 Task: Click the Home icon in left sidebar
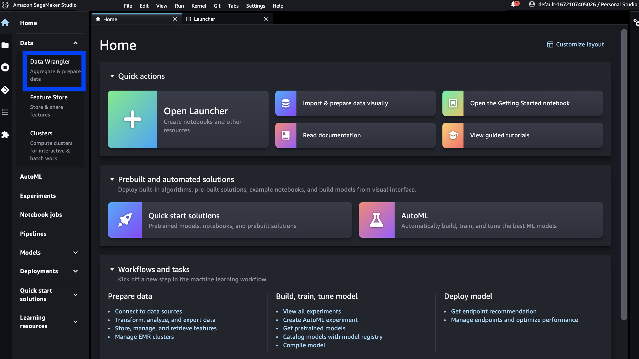tap(5, 23)
